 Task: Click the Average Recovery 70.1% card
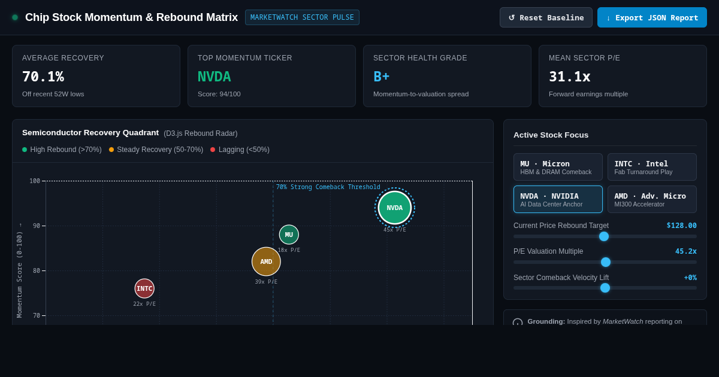[96, 76]
